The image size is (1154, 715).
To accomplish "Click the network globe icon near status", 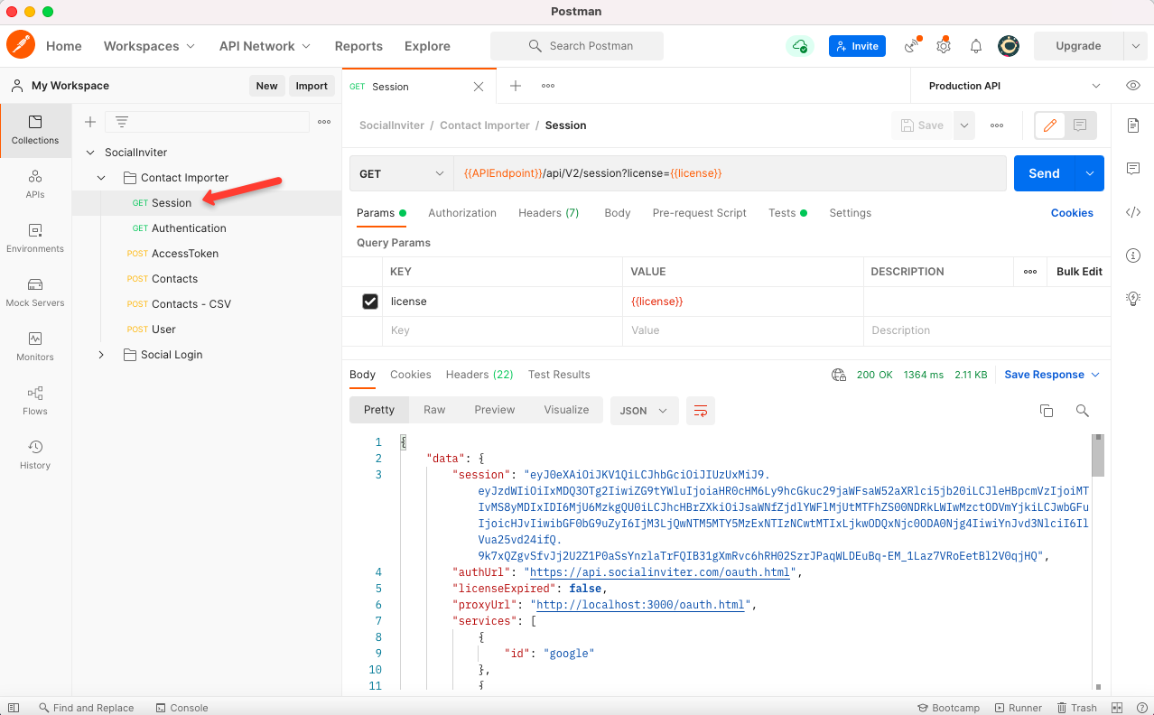I will 839,375.
